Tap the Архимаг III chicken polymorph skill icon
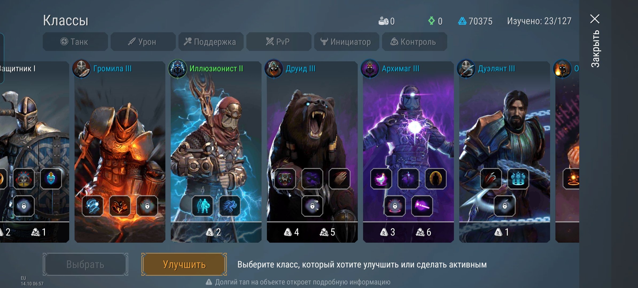This screenshot has height=288, width=638. (x=381, y=179)
